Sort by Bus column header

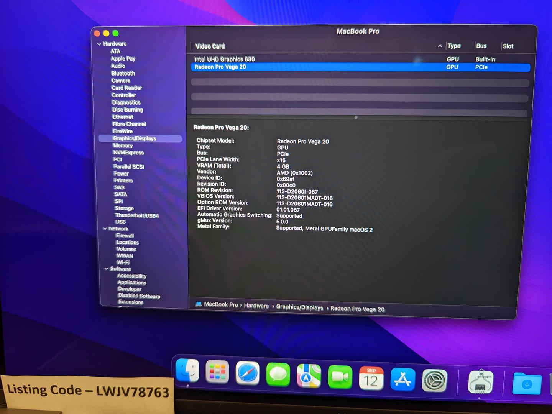(481, 46)
